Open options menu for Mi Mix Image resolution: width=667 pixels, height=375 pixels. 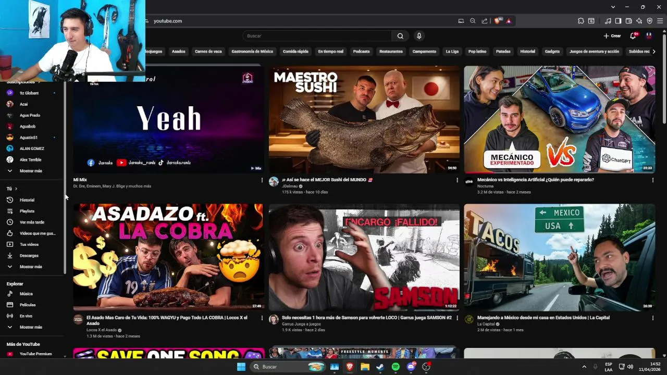pyautogui.click(x=262, y=180)
